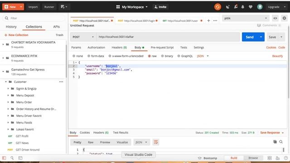Open the Save button dropdown arrow
290x163 pixels.
click(x=281, y=37)
